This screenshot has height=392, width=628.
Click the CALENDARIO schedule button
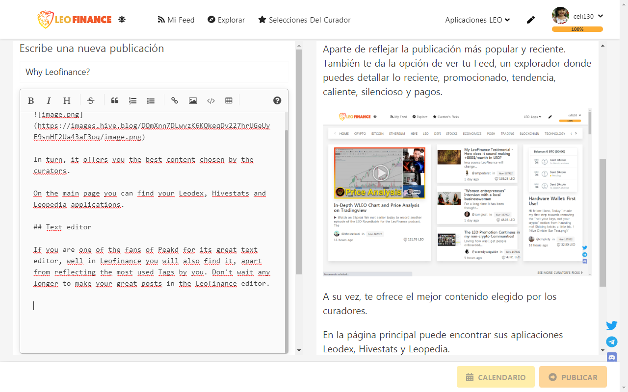coord(496,377)
